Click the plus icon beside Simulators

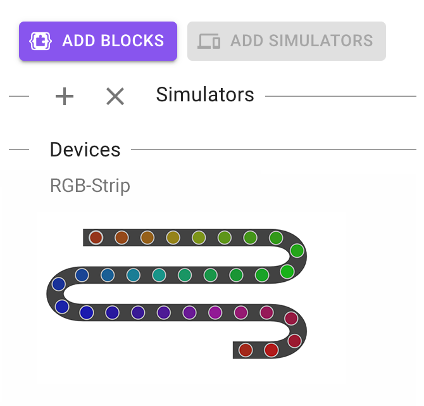point(65,96)
